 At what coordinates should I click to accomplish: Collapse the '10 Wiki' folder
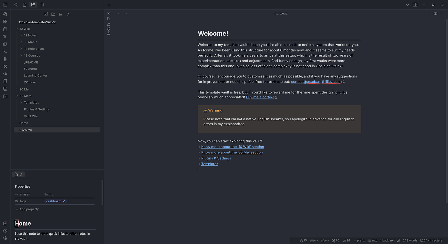coord(16,29)
